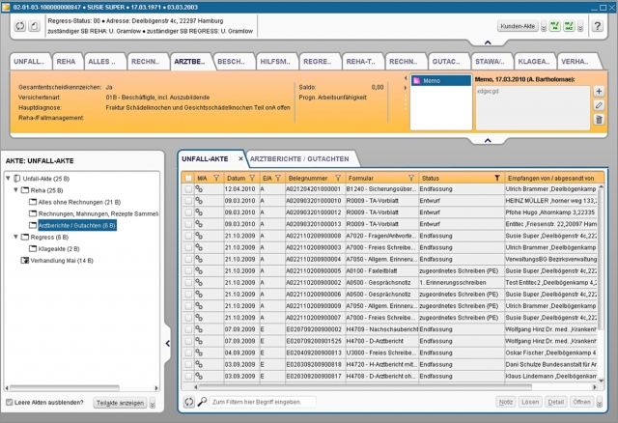
Task: Click the Öffnen button
Action: click(581, 402)
